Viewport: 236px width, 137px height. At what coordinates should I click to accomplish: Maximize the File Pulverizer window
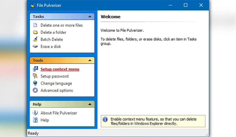point(185,5)
